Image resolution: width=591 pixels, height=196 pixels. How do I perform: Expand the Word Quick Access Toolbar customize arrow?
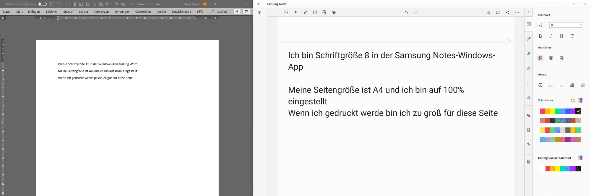pos(131,4)
